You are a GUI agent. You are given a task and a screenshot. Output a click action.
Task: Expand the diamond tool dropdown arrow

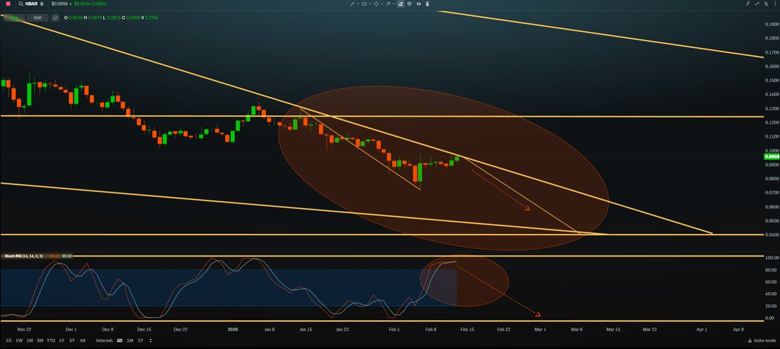[x=382, y=4]
